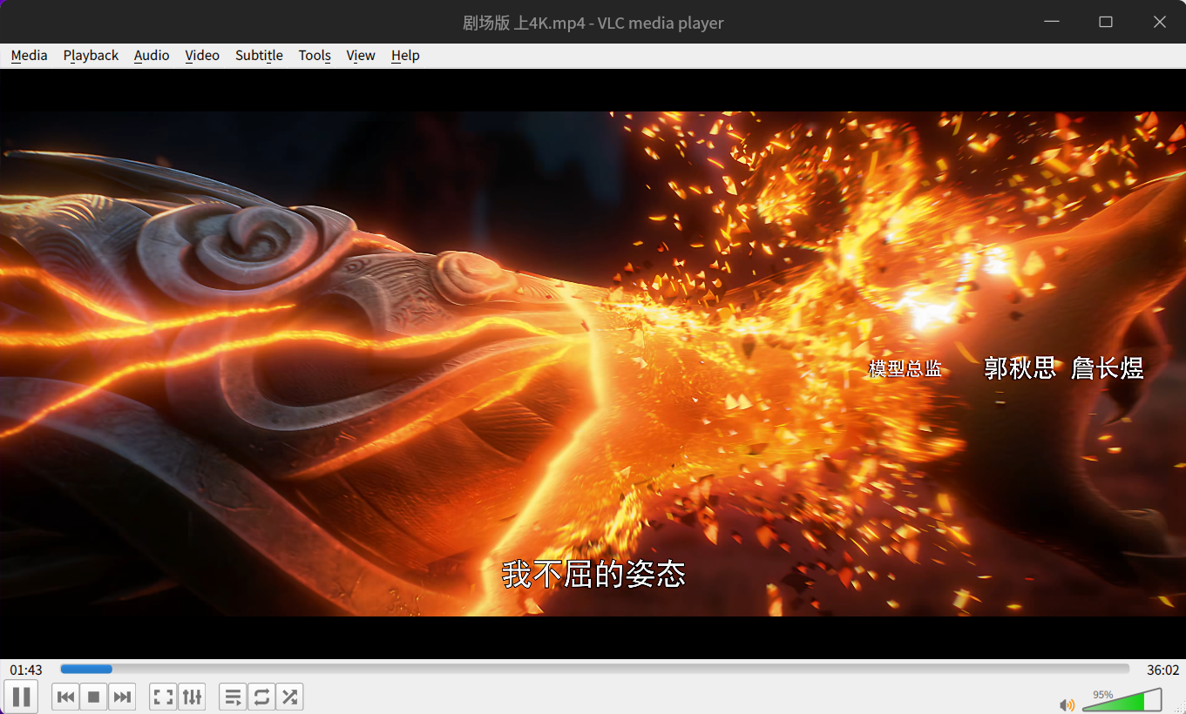Adjust the volume slider at 95%

coord(1122,699)
